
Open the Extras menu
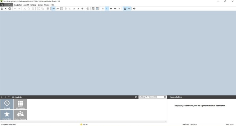[x=40, y=5]
